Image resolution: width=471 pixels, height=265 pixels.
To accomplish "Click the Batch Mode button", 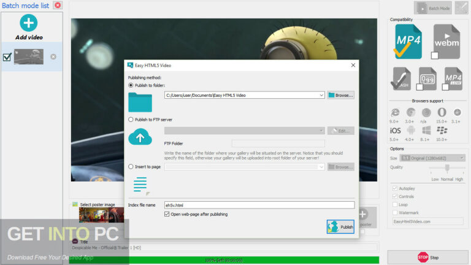I will [433, 8].
